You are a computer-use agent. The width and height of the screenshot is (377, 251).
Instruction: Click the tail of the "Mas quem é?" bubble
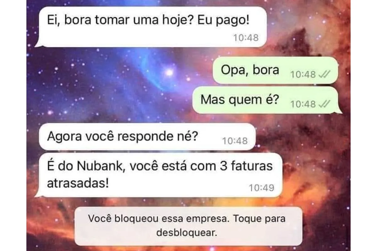click(x=339, y=110)
